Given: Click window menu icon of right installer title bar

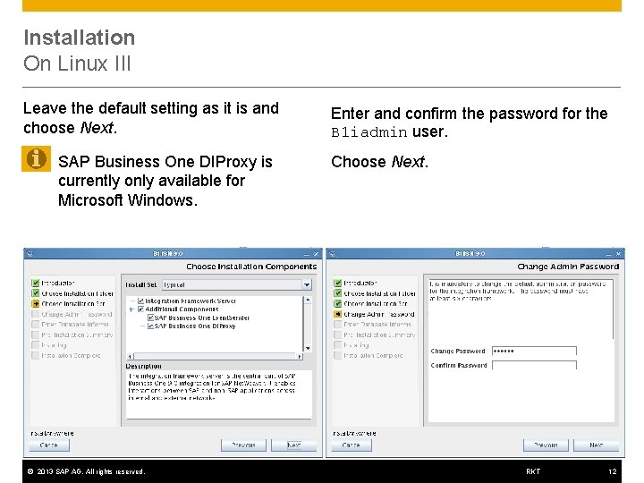Looking at the screenshot, I should click(332, 254).
